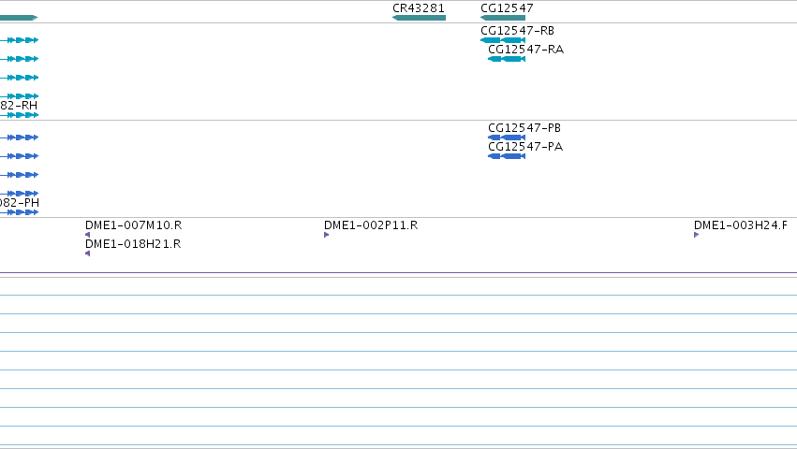Select the CG12547-RB transcript label
Viewport: 797px width, 449px height.
517,31
